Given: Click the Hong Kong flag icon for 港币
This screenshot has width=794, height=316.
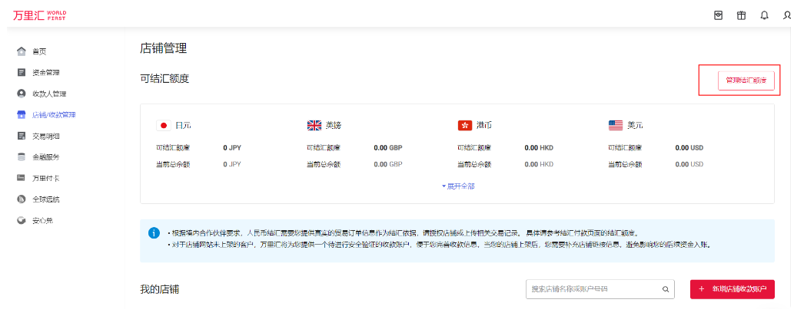Looking at the screenshot, I should (464, 125).
